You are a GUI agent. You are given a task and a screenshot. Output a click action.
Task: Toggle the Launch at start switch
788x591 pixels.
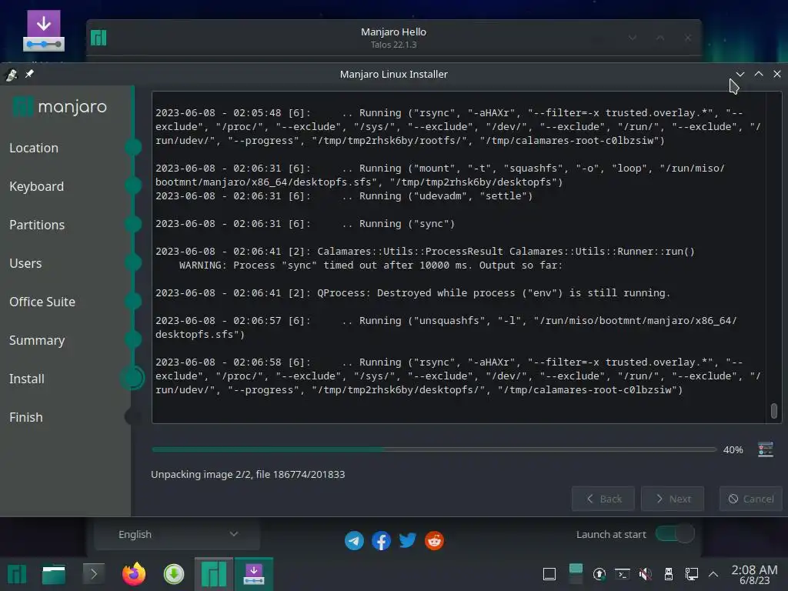coord(675,534)
